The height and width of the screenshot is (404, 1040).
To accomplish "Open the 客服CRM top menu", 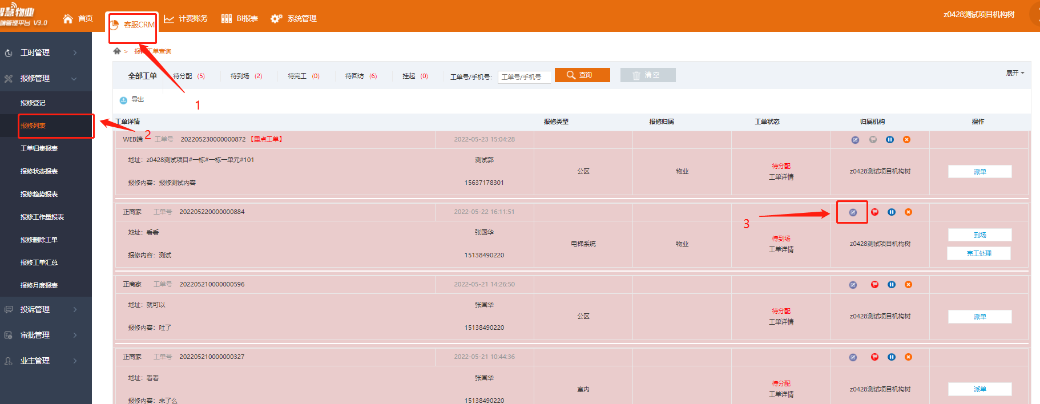I will coord(132,25).
